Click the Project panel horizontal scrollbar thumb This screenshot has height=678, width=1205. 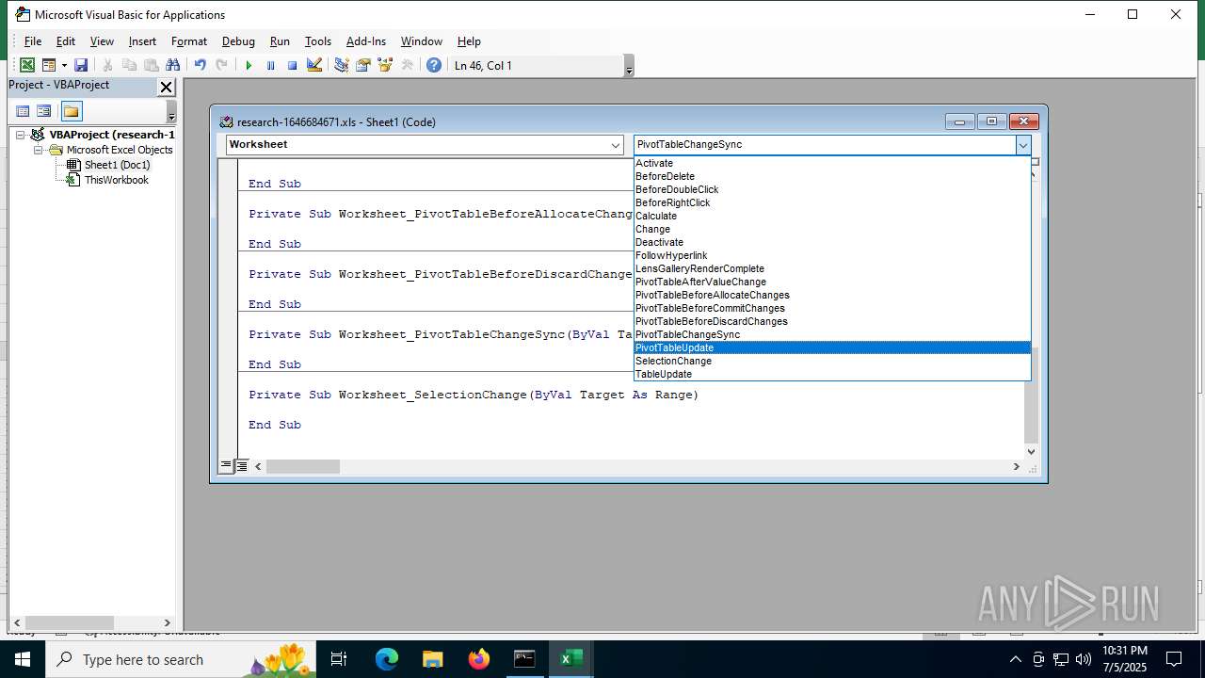[70, 622]
